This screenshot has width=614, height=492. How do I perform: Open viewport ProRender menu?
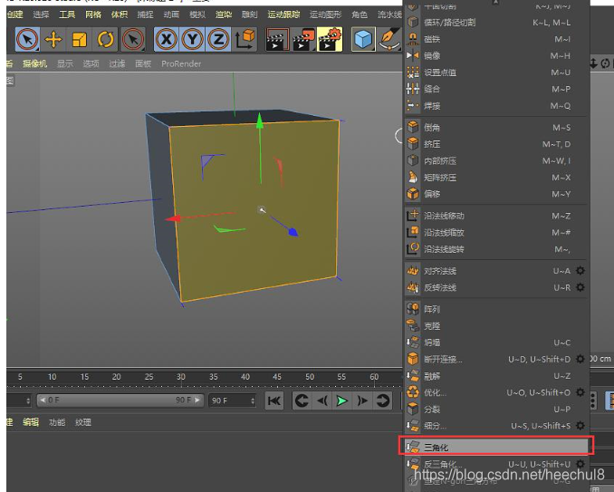pos(181,63)
